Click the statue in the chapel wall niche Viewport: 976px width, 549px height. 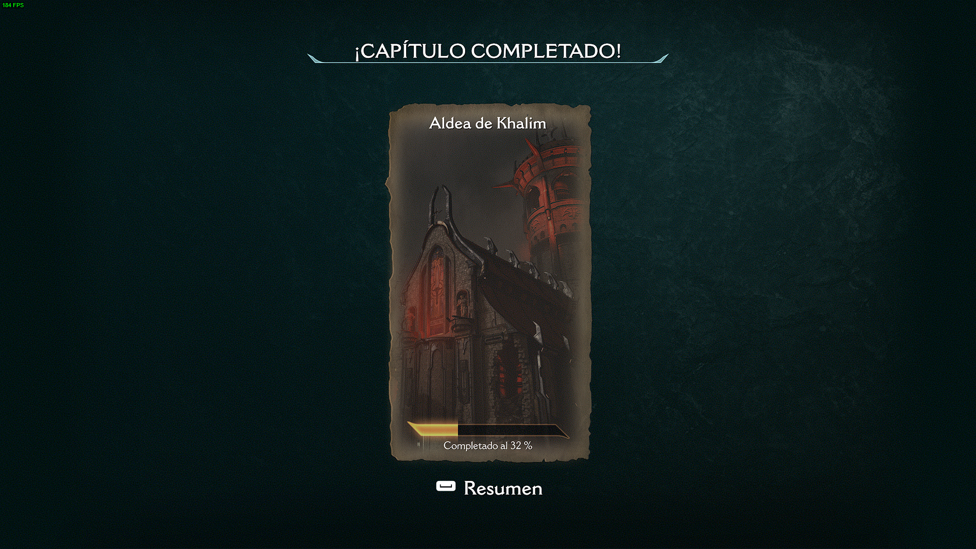click(x=462, y=305)
